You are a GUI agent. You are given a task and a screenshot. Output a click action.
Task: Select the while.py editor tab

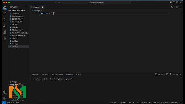pos(36,7)
